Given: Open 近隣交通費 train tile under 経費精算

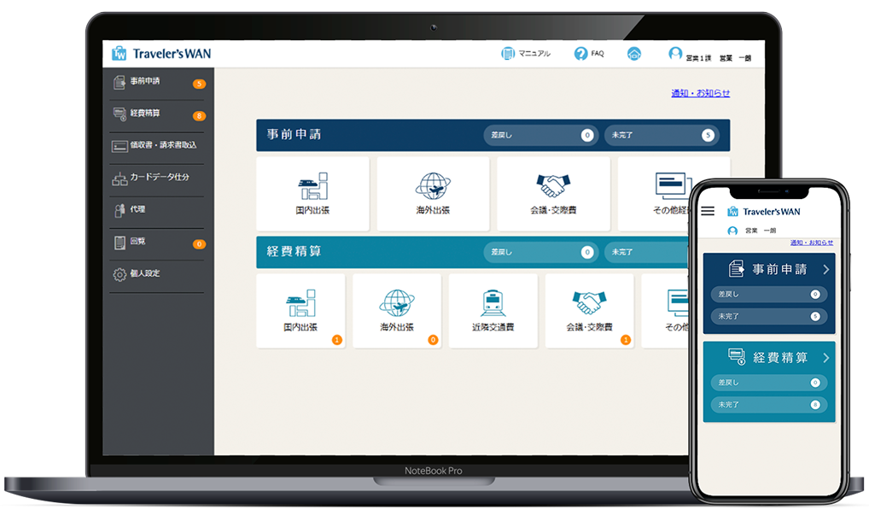Looking at the screenshot, I should click(493, 310).
